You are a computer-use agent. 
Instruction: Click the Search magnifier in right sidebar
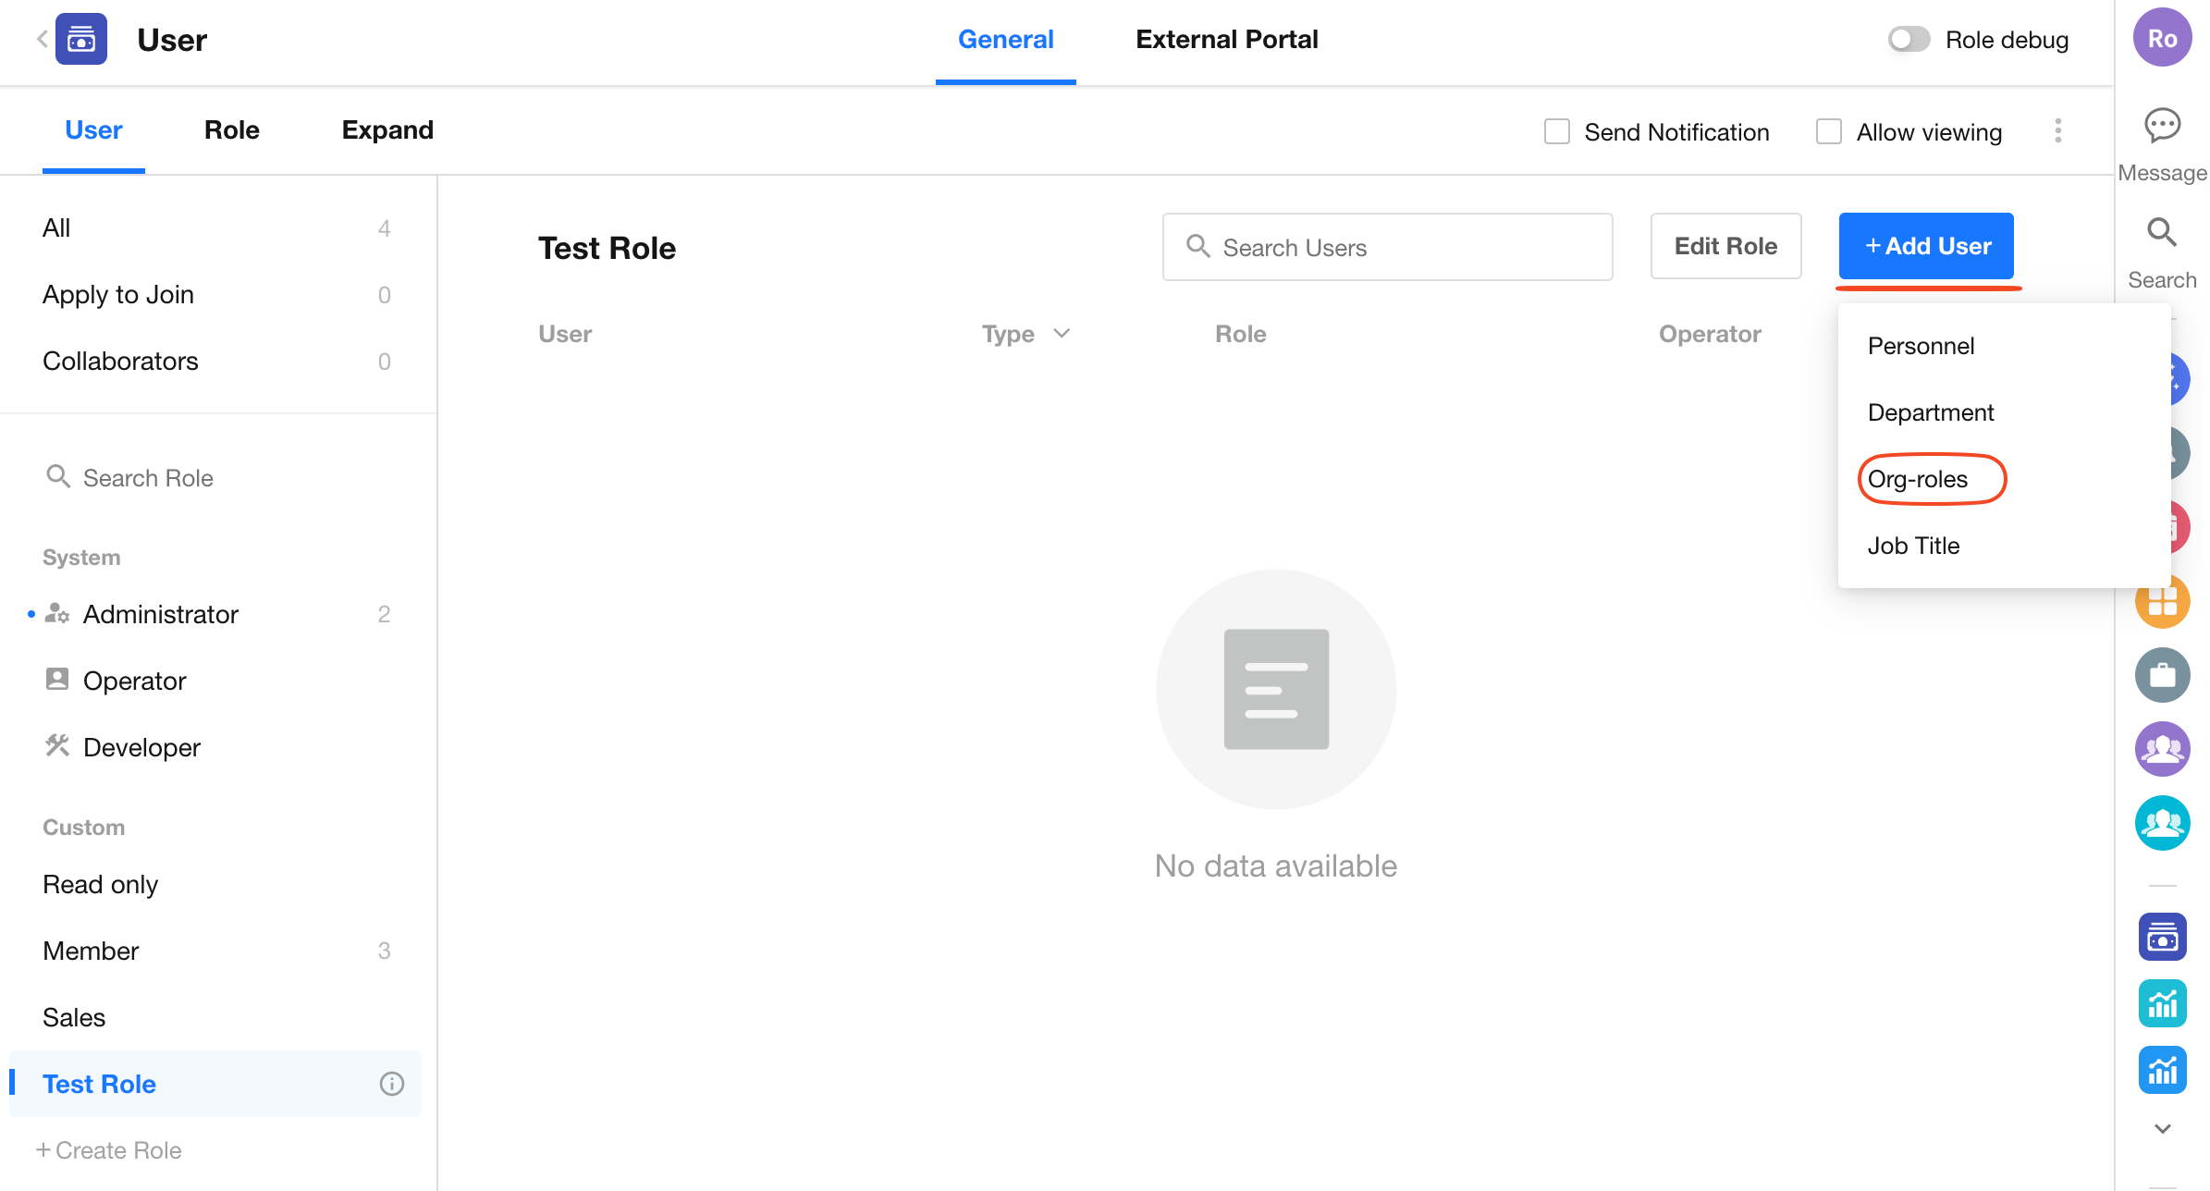2161,232
